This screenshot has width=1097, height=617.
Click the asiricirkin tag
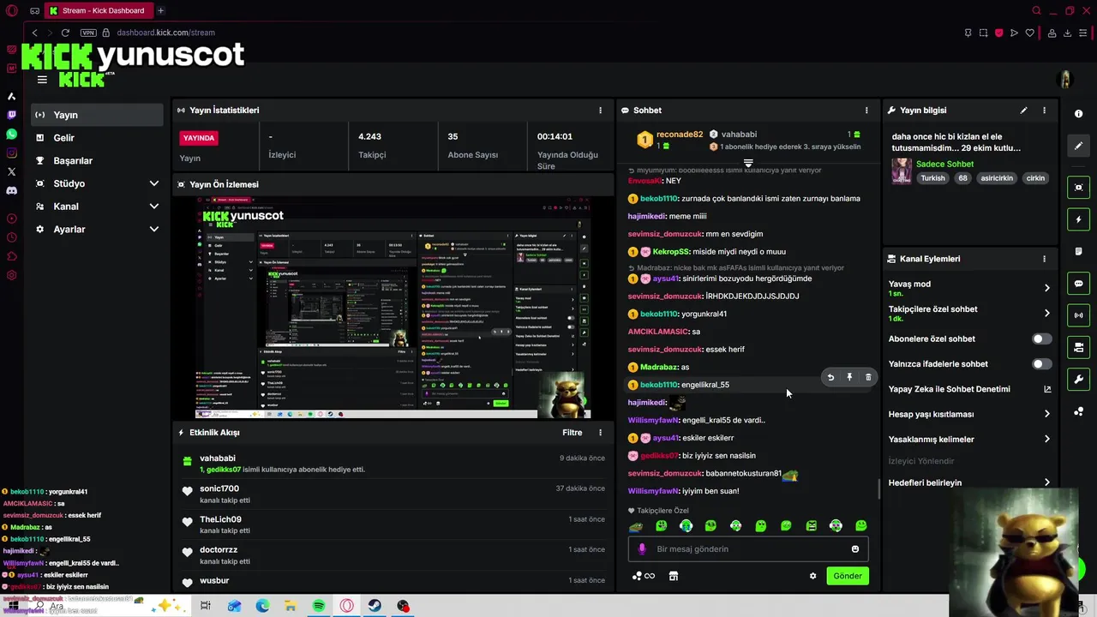pyautogui.click(x=997, y=178)
